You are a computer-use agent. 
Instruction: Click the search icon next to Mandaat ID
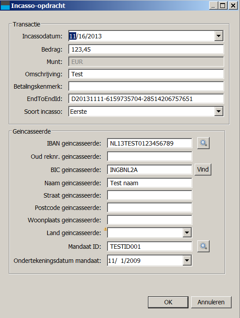tap(203, 247)
